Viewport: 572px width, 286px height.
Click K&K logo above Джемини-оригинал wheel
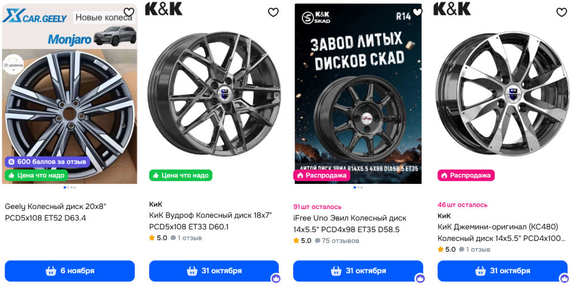[452, 8]
